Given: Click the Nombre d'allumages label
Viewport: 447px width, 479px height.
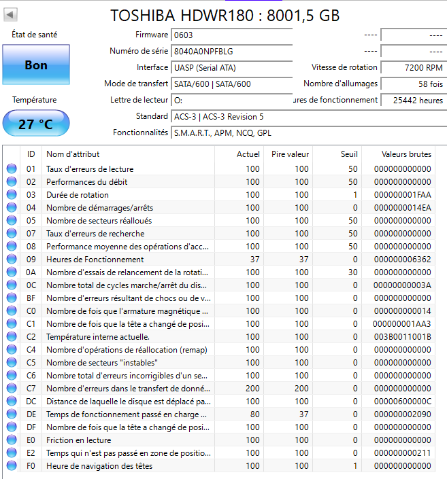Looking at the screenshot, I should click(x=340, y=84).
